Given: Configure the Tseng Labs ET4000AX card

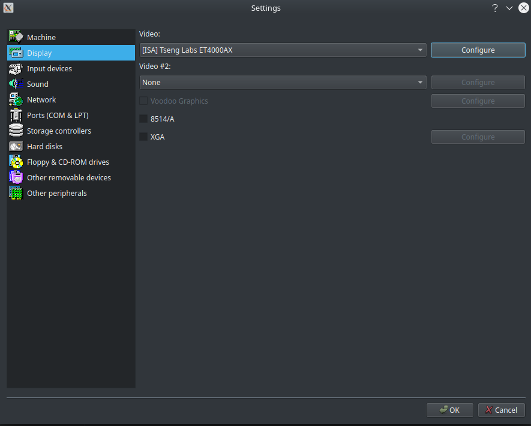Looking at the screenshot, I should point(478,50).
